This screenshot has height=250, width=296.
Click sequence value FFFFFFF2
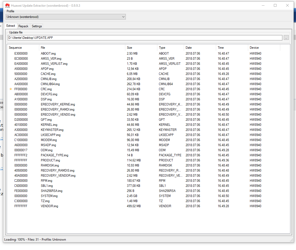tap(21, 156)
